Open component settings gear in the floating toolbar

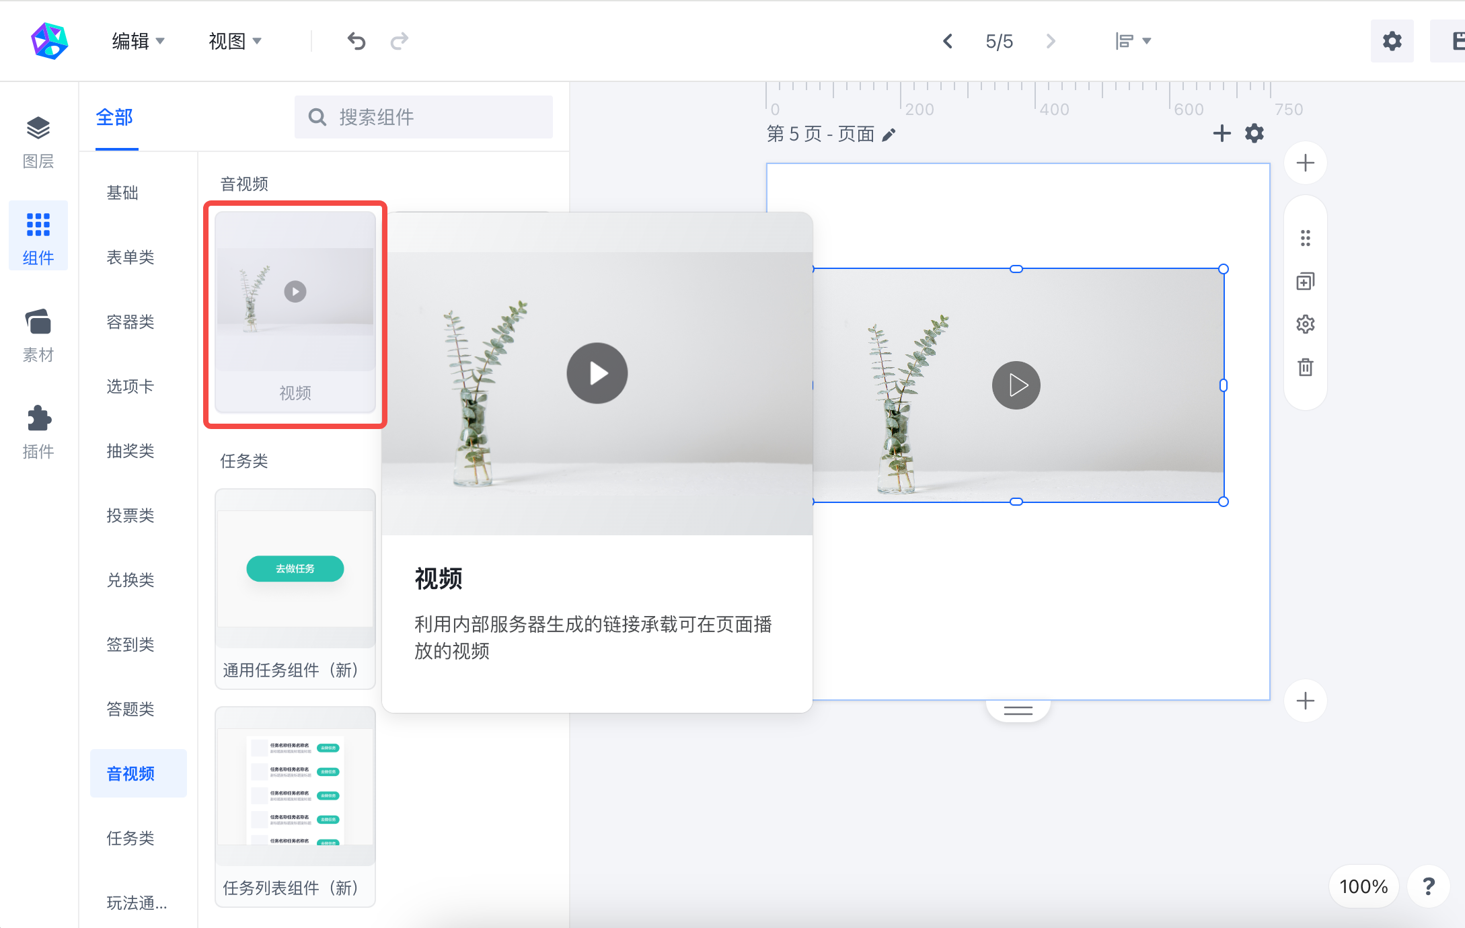1306,324
